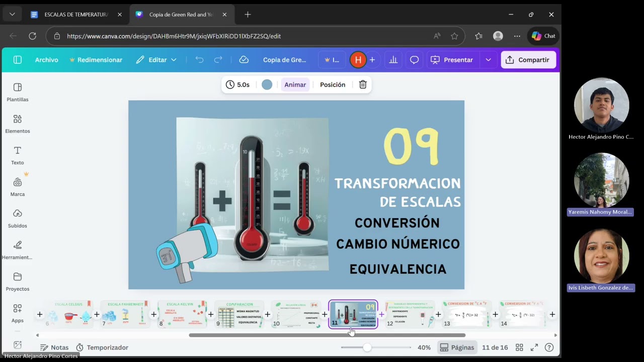
Task: Delete the page with the trash icon
Action: [363, 84]
